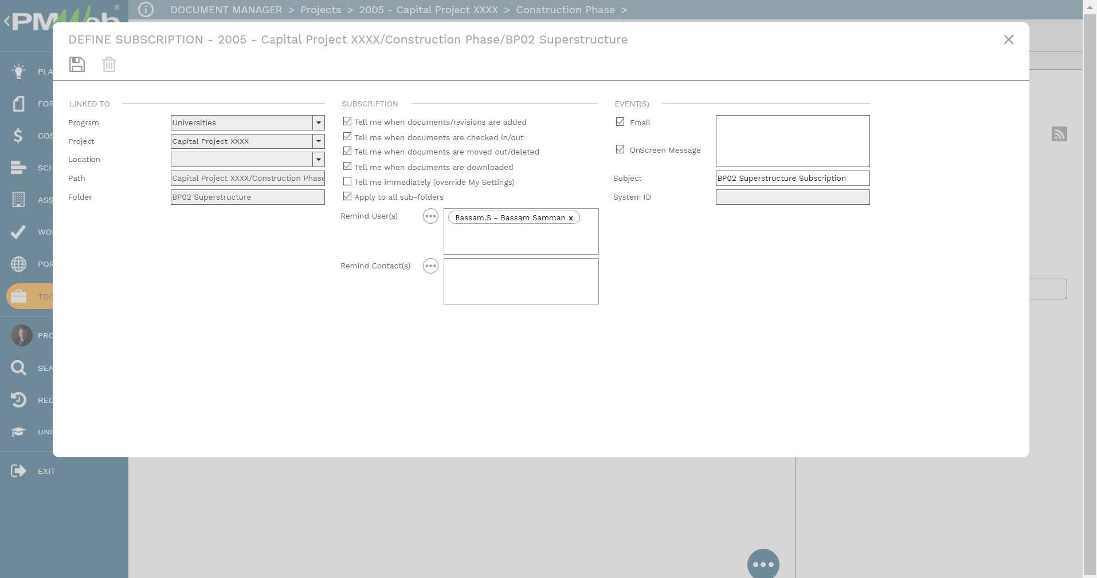The image size is (1097, 578).
Task: Click the EXIT label in sidebar
Action: pyautogui.click(x=46, y=471)
